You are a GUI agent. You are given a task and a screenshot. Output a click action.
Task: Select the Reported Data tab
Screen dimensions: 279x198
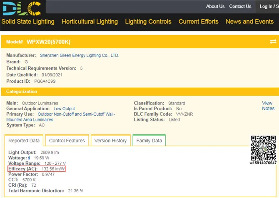coord(24,141)
